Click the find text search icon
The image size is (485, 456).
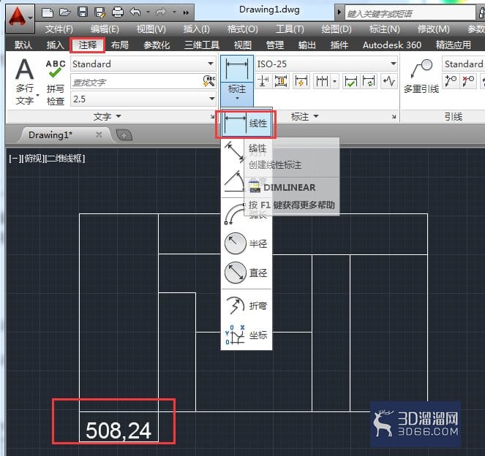coord(209,82)
